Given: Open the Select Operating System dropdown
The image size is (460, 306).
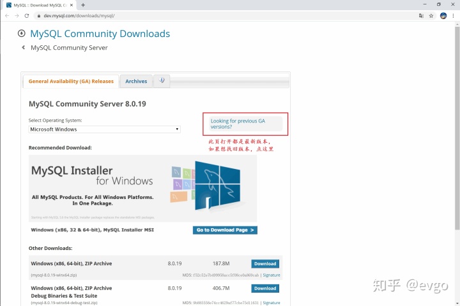Looking at the screenshot, I should (104, 129).
